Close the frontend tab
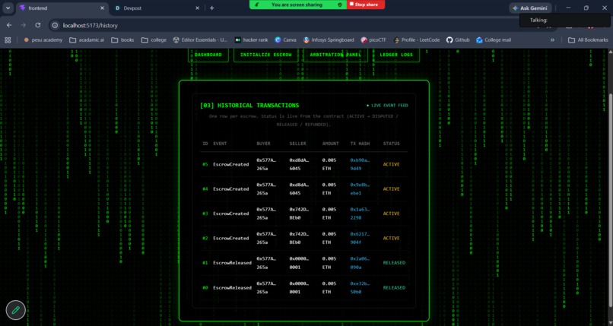Viewport: 613px width, 326px height. (103, 8)
